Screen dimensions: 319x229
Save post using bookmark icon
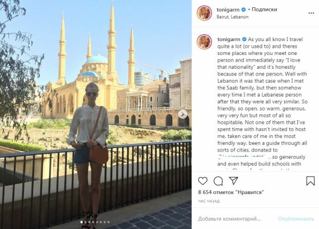[x=310, y=181]
